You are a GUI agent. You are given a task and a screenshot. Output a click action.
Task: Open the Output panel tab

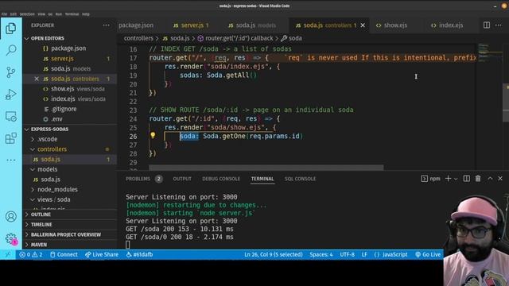(x=182, y=179)
